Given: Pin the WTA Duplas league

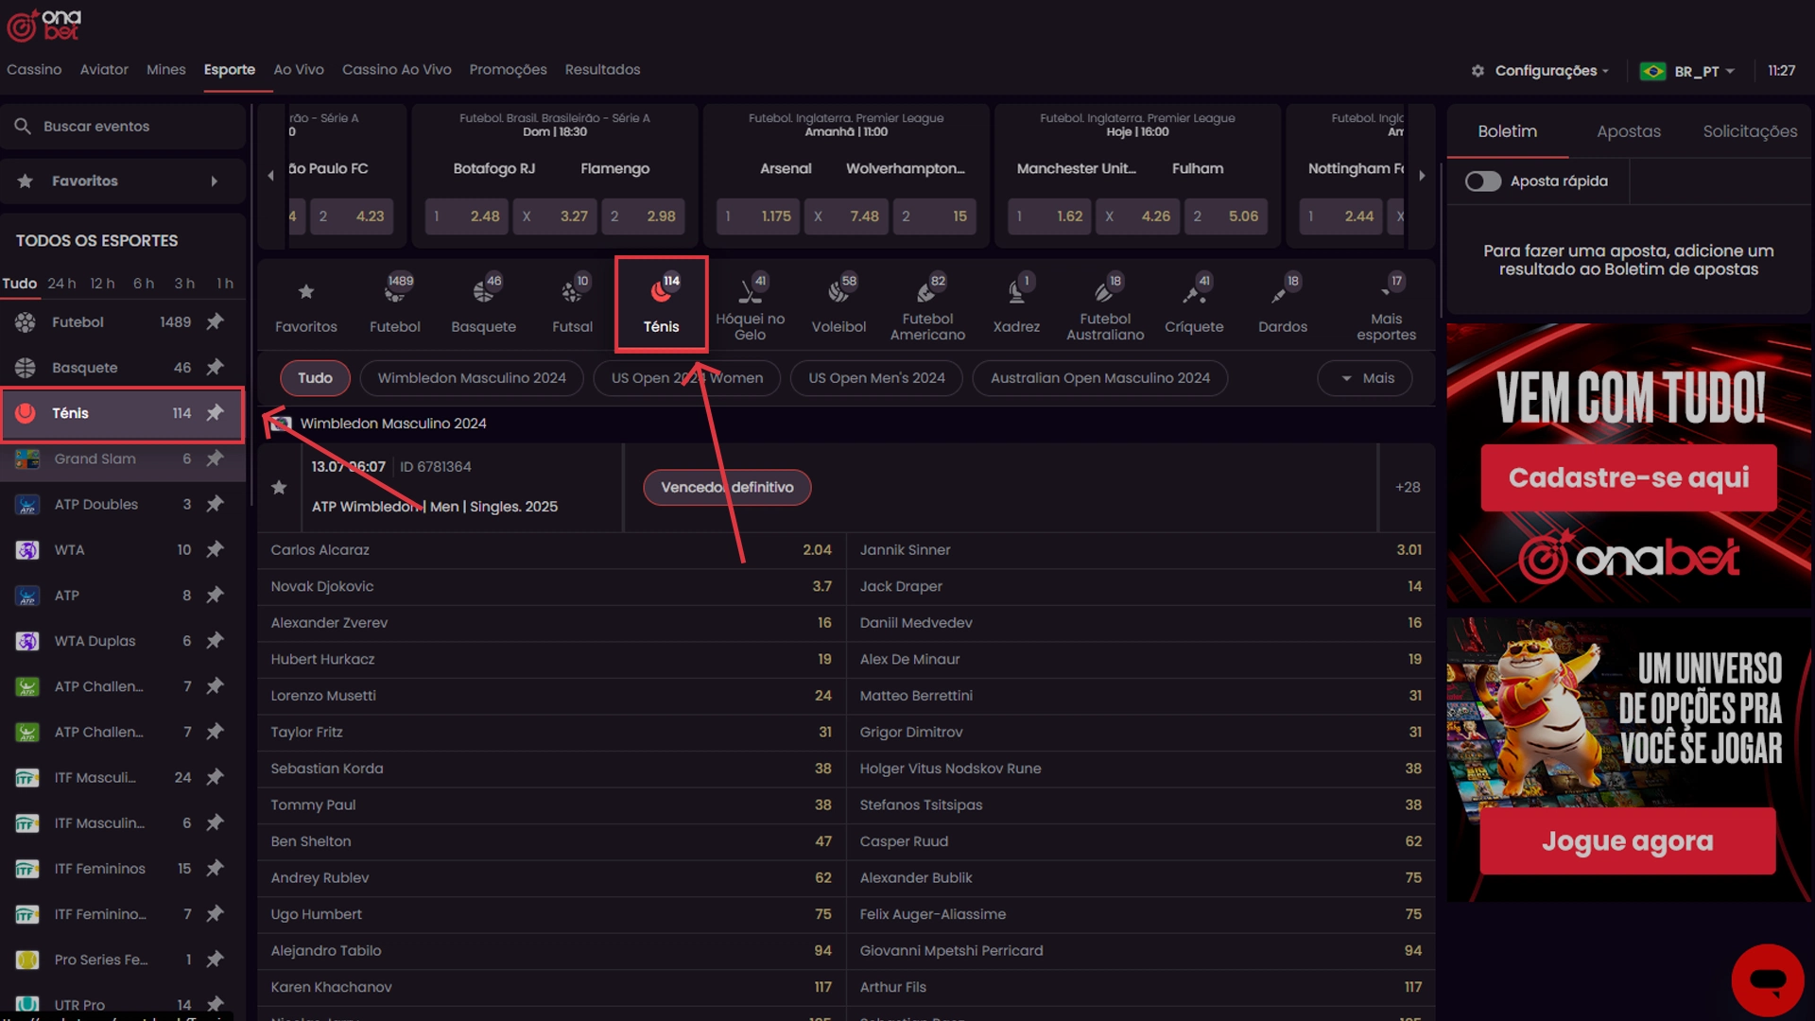Looking at the screenshot, I should 215,640.
